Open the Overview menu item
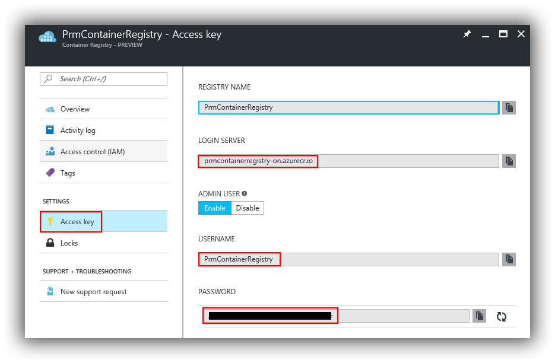Image resolution: width=555 pixels, height=363 pixels. (x=103, y=109)
